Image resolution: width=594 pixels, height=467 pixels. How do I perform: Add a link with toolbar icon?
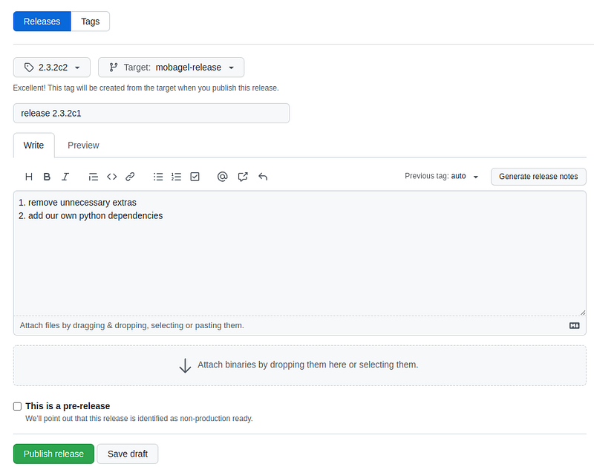[130, 177]
